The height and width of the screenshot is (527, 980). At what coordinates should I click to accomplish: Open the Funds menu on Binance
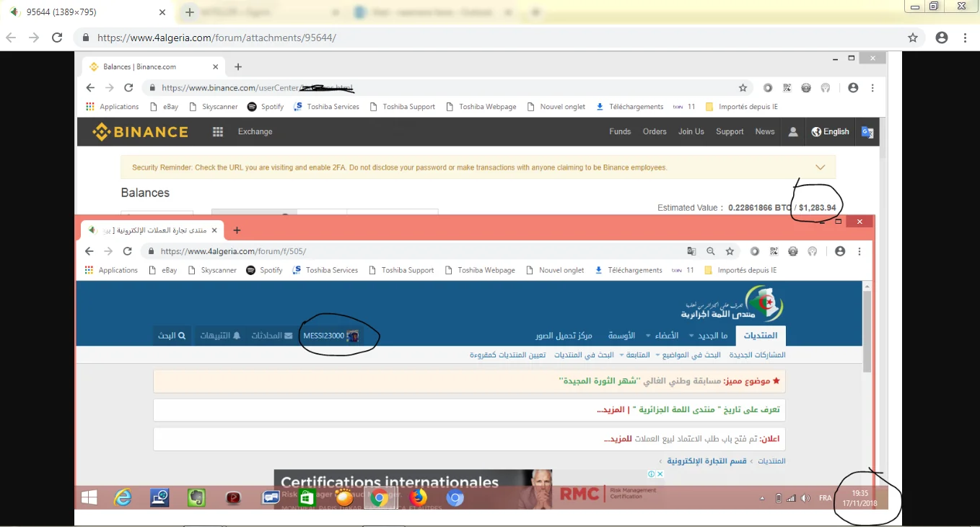[620, 131]
